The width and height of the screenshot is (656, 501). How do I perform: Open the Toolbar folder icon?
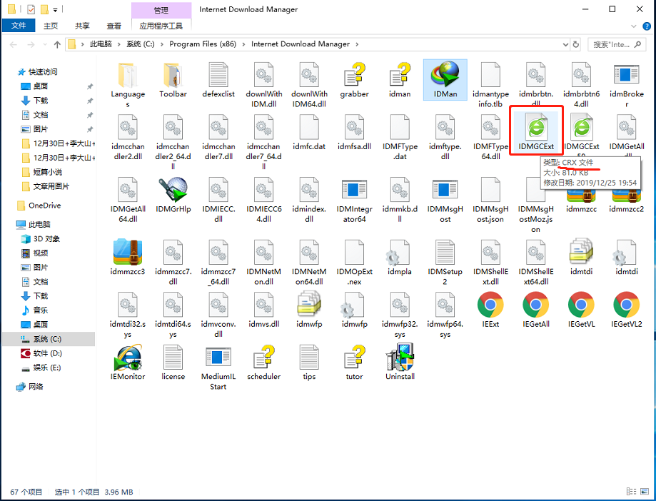pos(173,75)
